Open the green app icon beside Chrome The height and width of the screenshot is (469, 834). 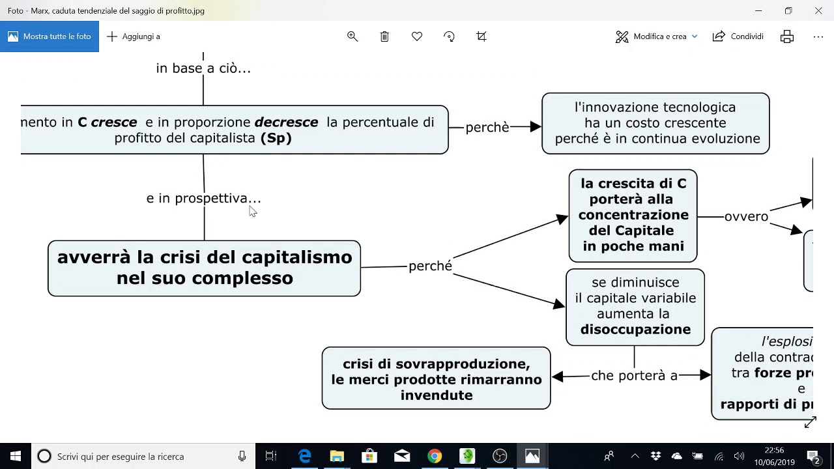467,456
